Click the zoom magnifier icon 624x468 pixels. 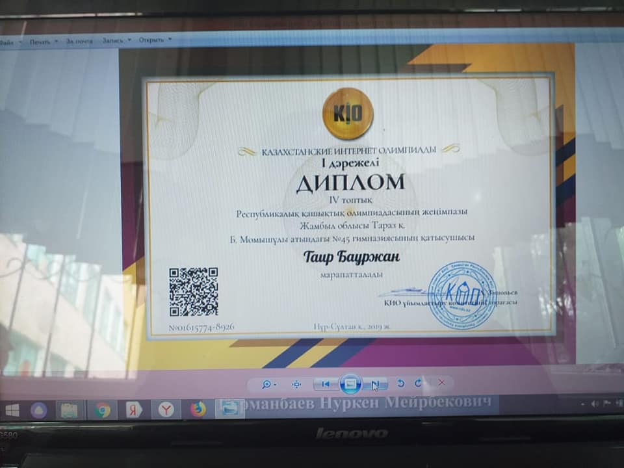pyautogui.click(x=266, y=384)
